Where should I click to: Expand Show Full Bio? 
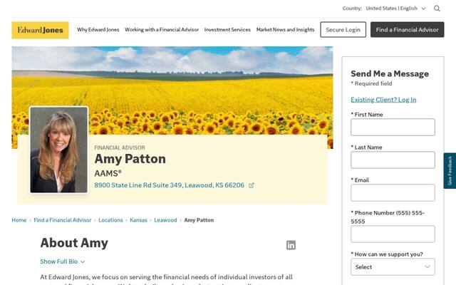63,261
